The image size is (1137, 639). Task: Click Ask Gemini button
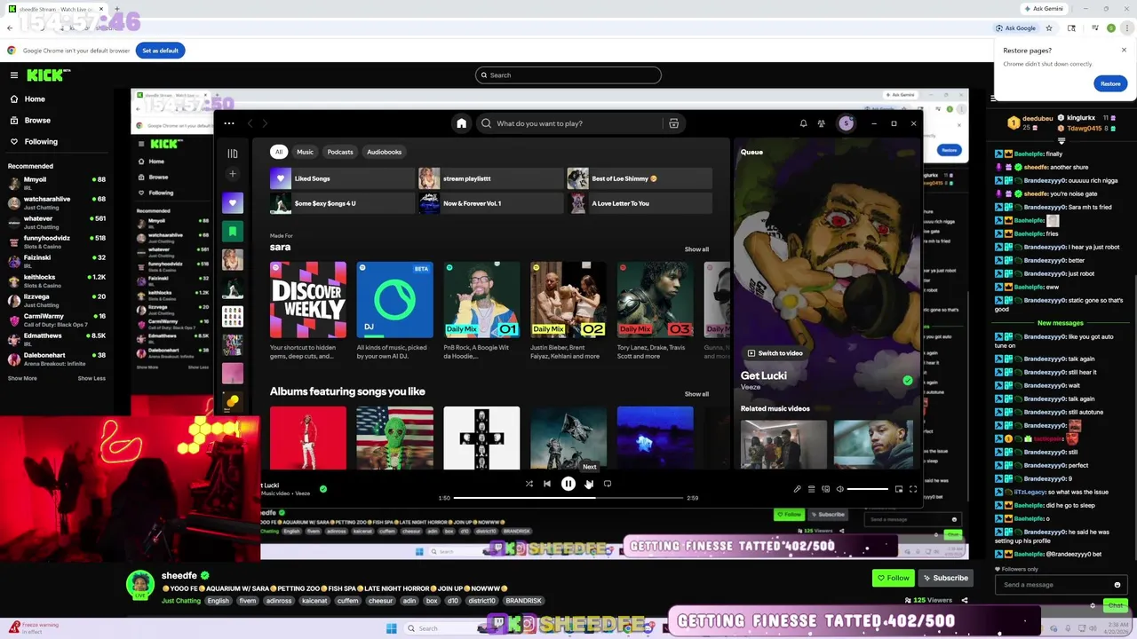click(1042, 9)
